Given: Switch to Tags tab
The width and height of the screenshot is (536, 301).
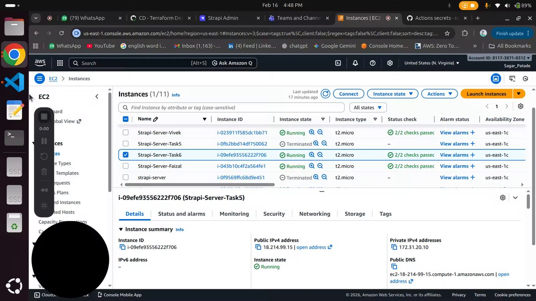Looking at the screenshot, I should tap(385, 214).
